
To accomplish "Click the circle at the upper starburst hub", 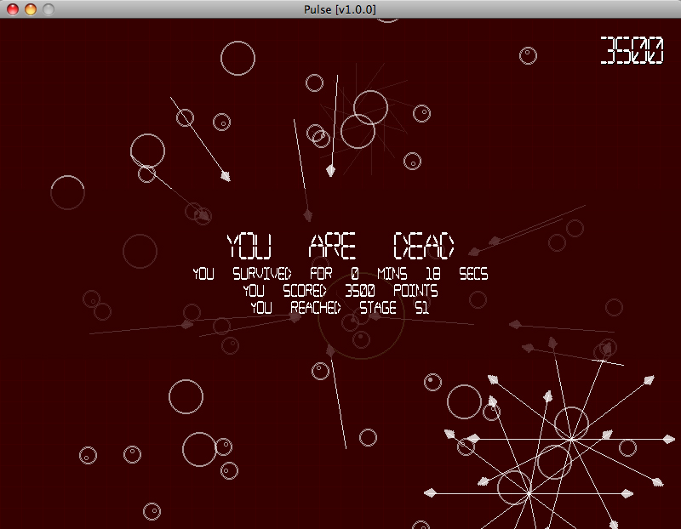I will (571, 424).
